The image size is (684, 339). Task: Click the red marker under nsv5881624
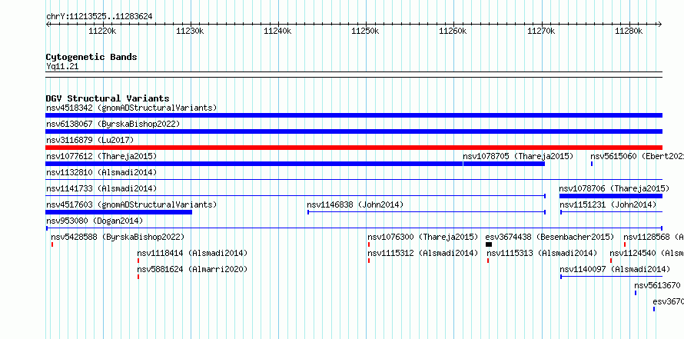tap(138, 277)
